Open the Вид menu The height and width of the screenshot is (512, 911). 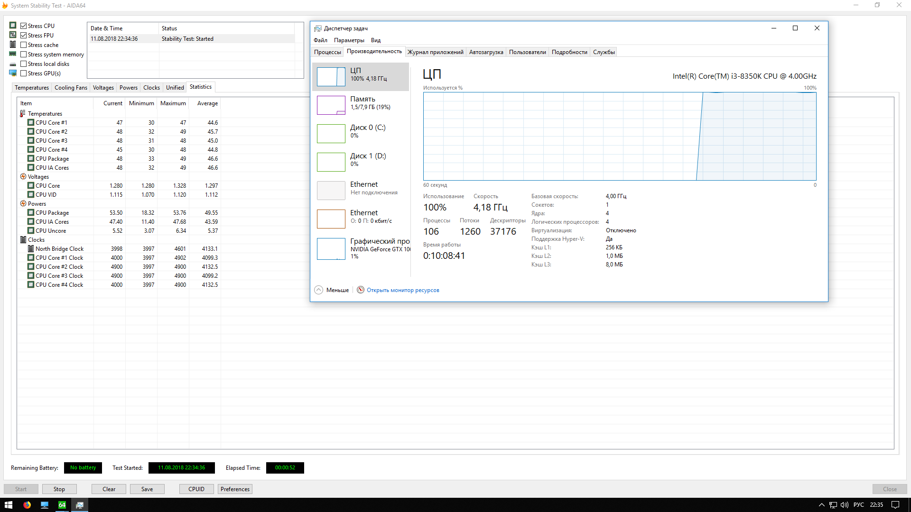[375, 40]
